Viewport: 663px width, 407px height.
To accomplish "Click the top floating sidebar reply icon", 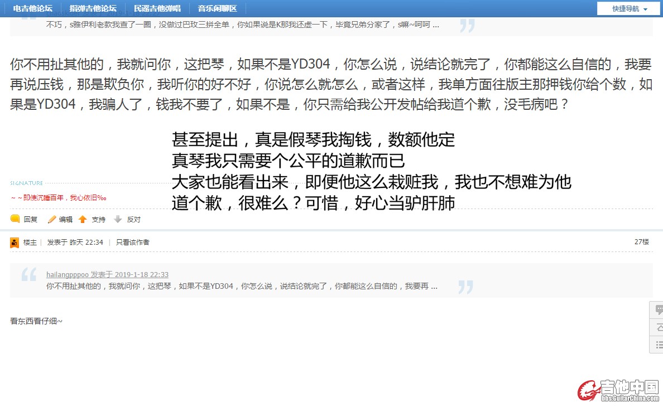I will [659, 310].
